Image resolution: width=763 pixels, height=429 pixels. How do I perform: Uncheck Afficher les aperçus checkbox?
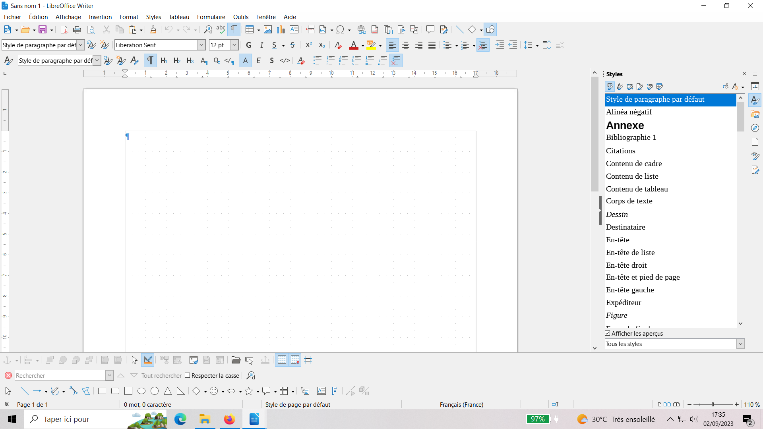608,333
